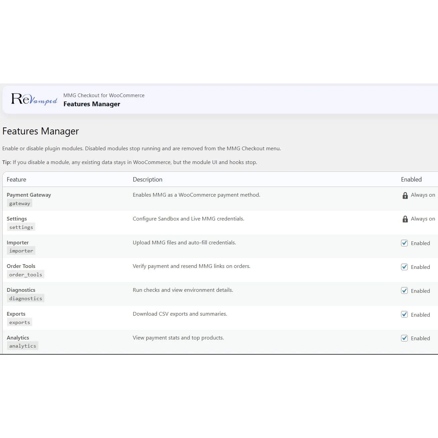Turn off the Exports module checkbox
The image size is (438, 438).
coord(404,315)
